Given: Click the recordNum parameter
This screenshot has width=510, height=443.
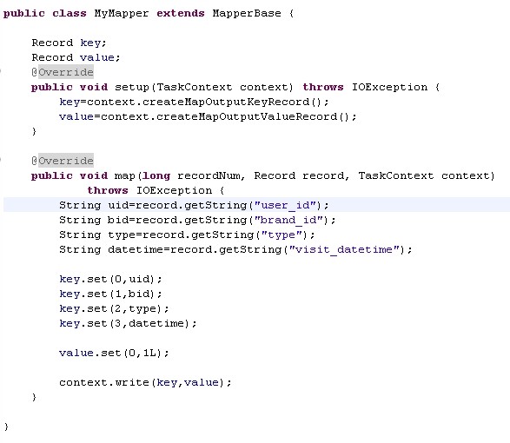Looking at the screenshot, I should [x=209, y=176].
